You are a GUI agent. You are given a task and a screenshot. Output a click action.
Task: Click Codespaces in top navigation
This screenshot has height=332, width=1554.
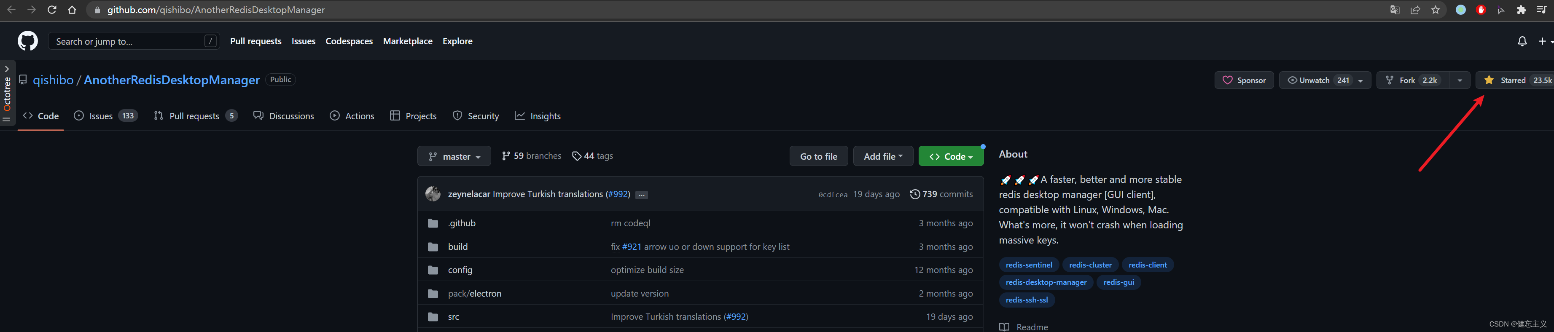point(349,41)
